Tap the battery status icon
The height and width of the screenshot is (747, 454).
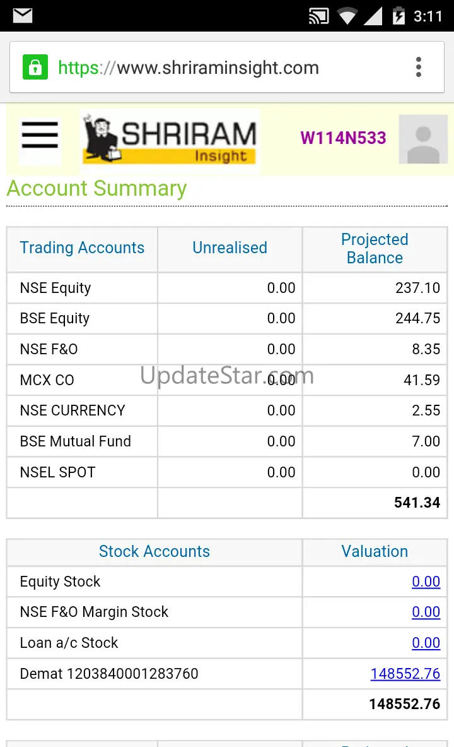(x=399, y=15)
